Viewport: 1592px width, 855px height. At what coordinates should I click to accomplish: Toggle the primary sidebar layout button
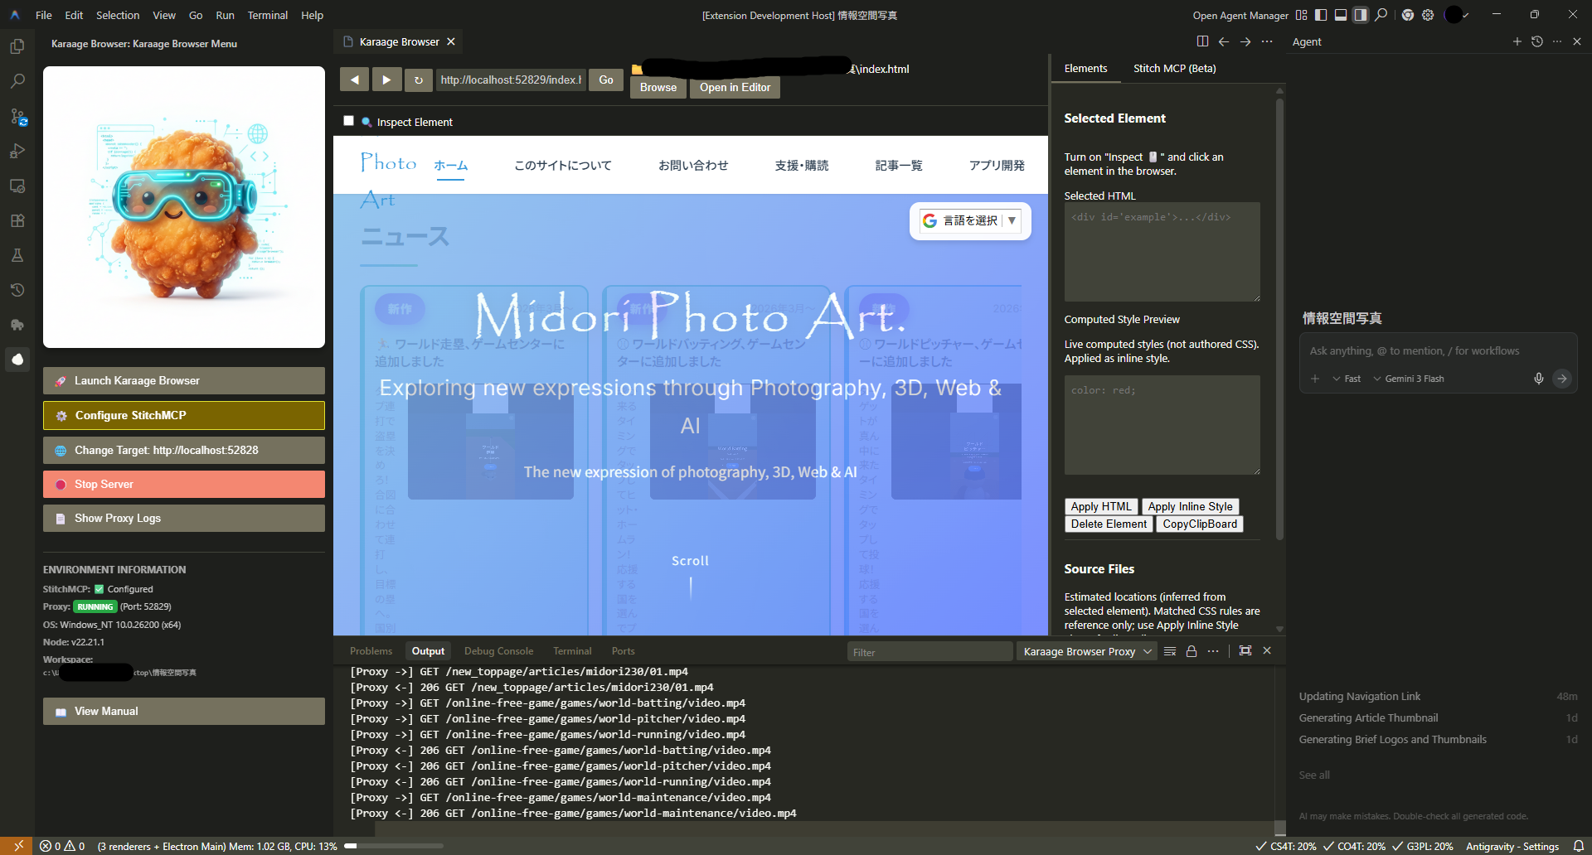click(1321, 15)
